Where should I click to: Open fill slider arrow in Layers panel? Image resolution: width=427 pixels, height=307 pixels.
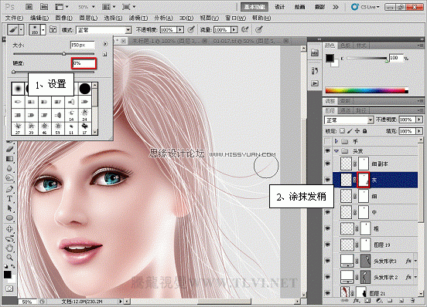point(419,131)
